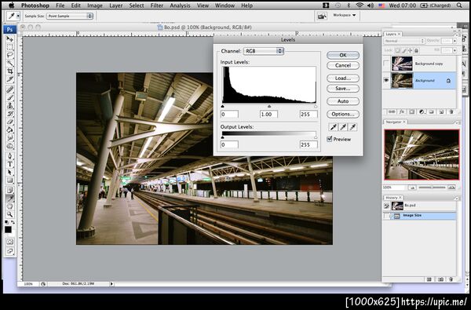Toggle lock transparent pixels in Layers
This screenshot has width=471, height=310.
[397, 50]
